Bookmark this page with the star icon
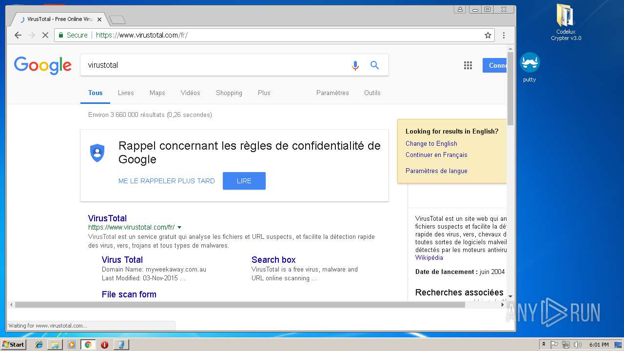624x351 pixels. [487, 35]
